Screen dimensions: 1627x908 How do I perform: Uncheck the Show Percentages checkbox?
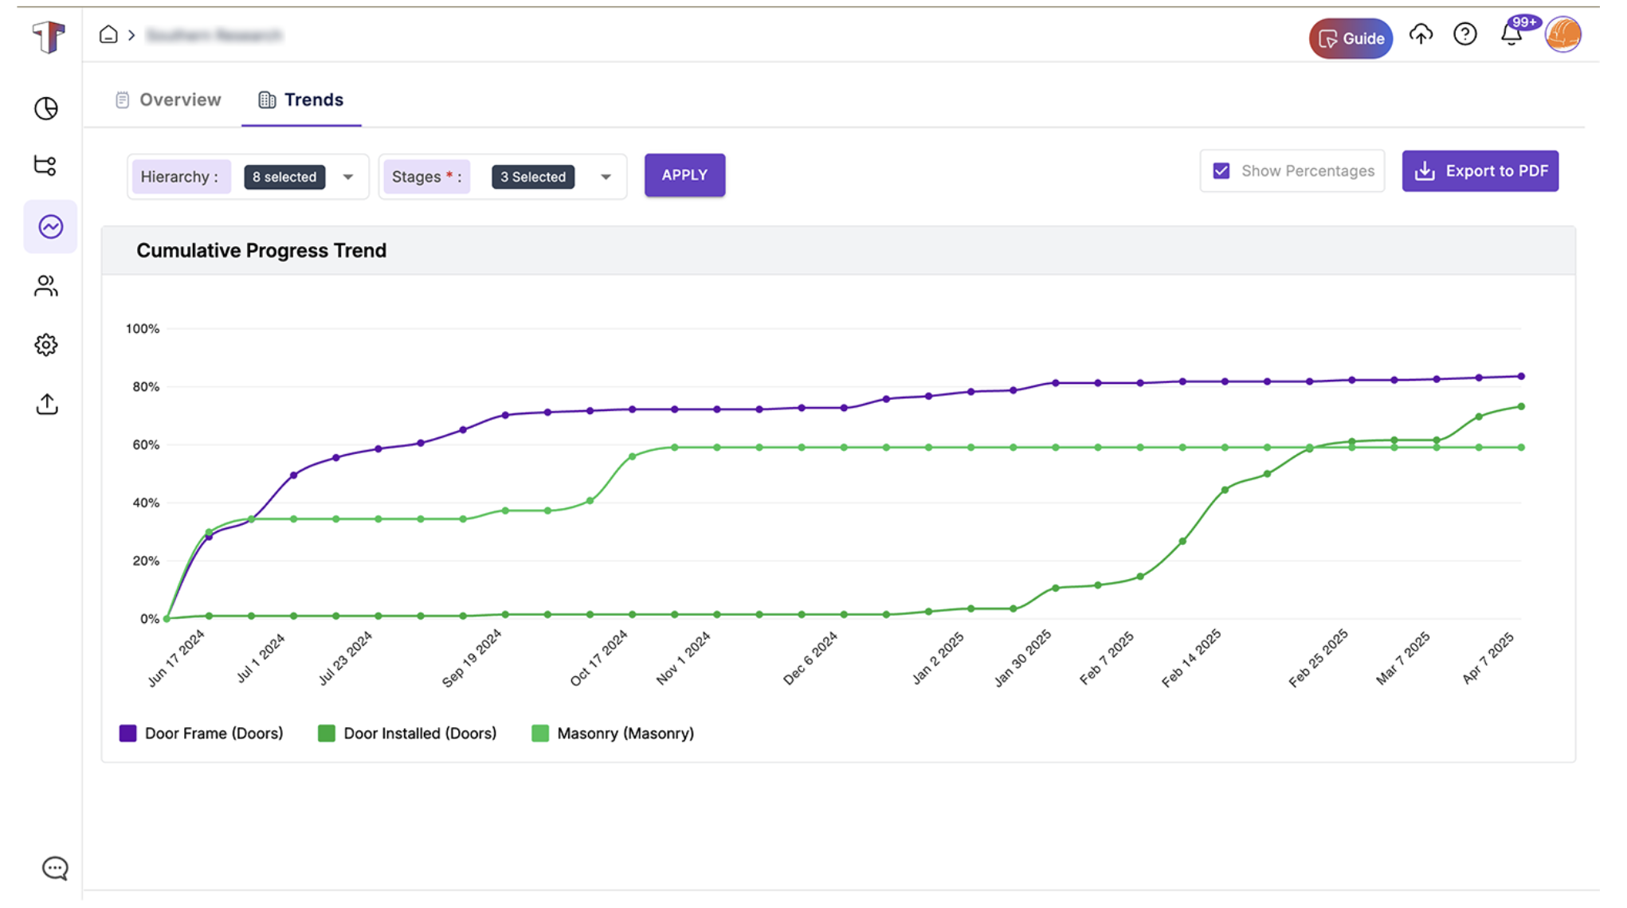pyautogui.click(x=1221, y=171)
